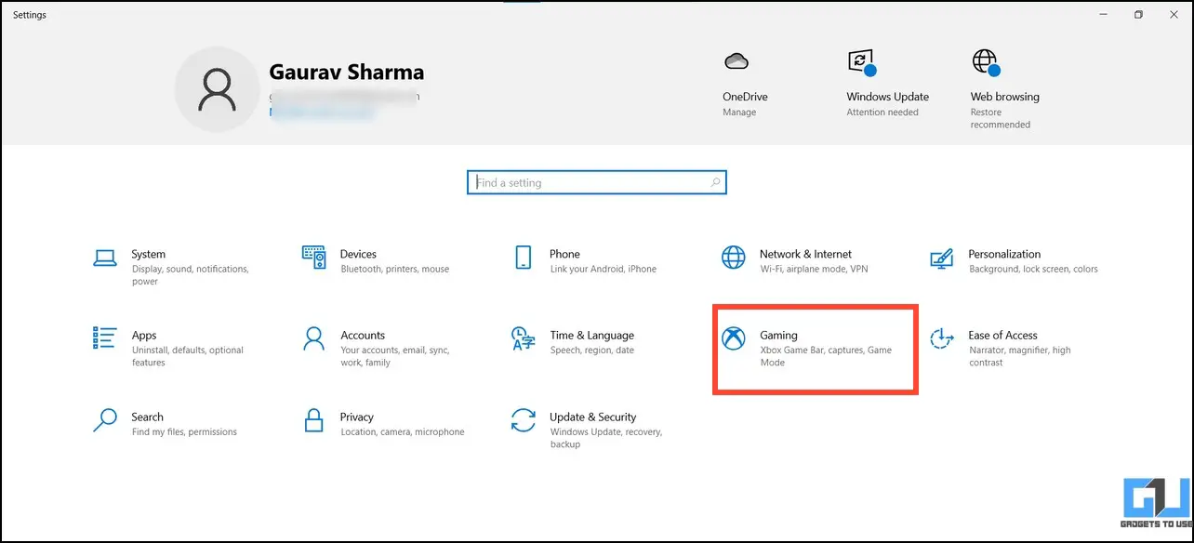Click the Devices keyboard and speaker icon
The width and height of the screenshot is (1194, 543).
314,258
